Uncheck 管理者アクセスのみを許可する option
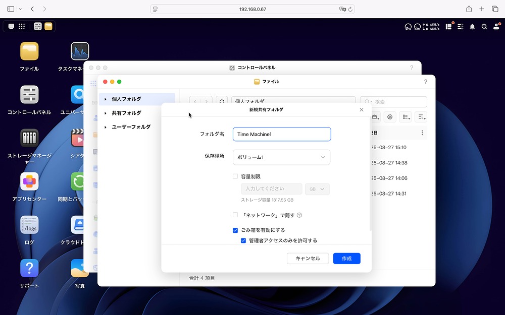 [243, 240]
